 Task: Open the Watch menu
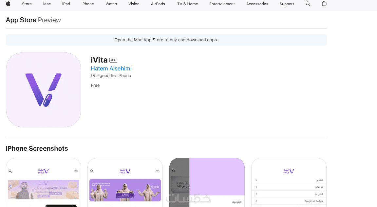(111, 4)
